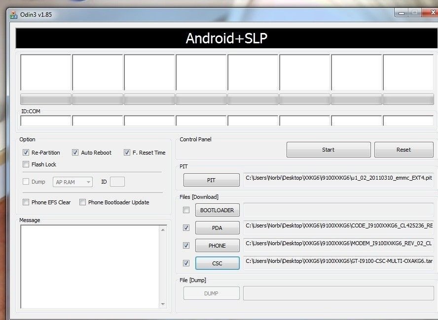The image size is (438, 320).
Task: Click Message box scroll up arrow
Action: point(163,230)
